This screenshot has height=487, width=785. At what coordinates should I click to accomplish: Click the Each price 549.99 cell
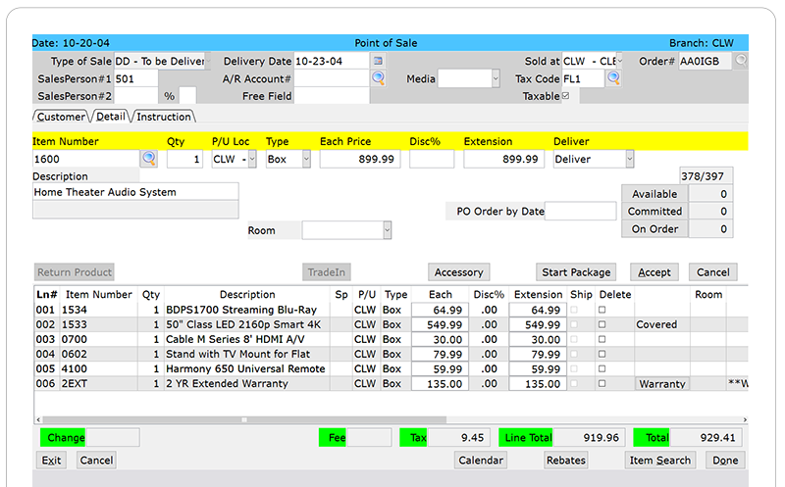(440, 324)
